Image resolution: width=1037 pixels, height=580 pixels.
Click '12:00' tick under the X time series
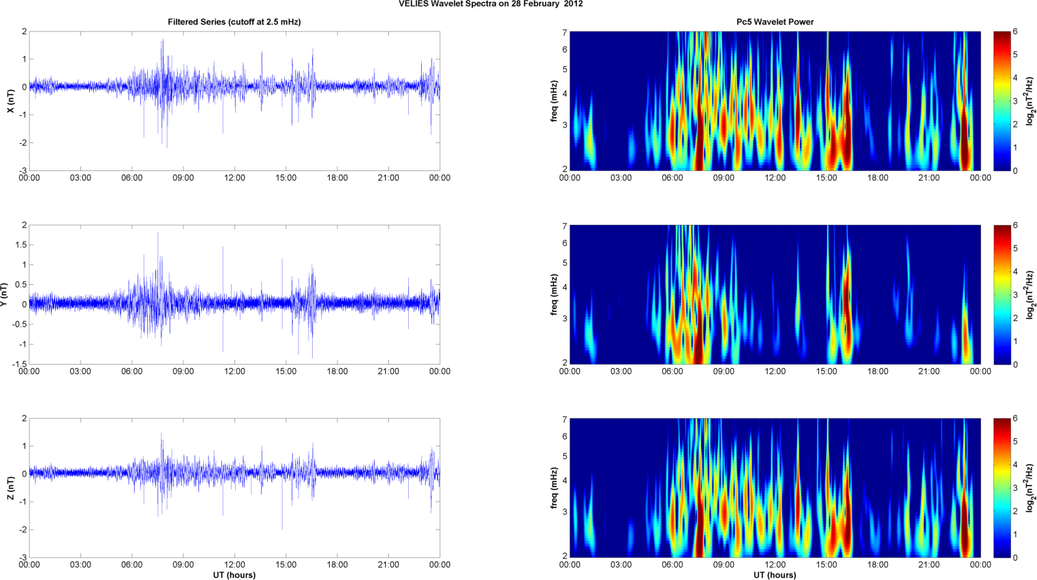click(234, 178)
